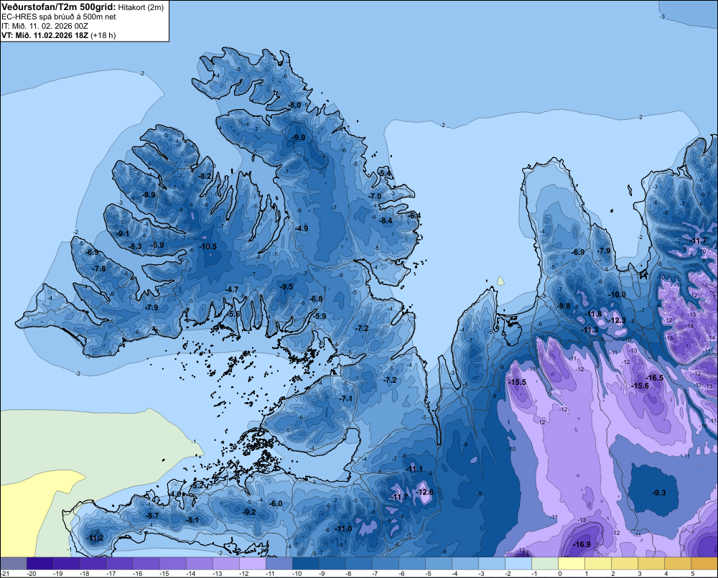Viewport: 718px width, 578px height.
Task: Select legend color cell labeled -12
Action: pos(252,563)
